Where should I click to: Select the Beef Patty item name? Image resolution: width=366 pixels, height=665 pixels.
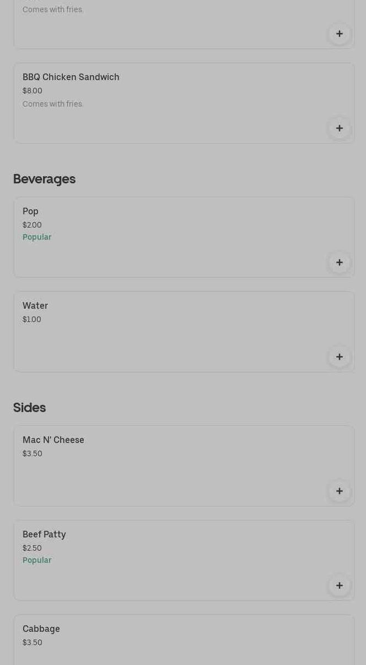[x=44, y=535]
